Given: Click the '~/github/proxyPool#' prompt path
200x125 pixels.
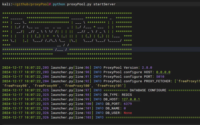Looking at the screenshot, I should point(32,4).
